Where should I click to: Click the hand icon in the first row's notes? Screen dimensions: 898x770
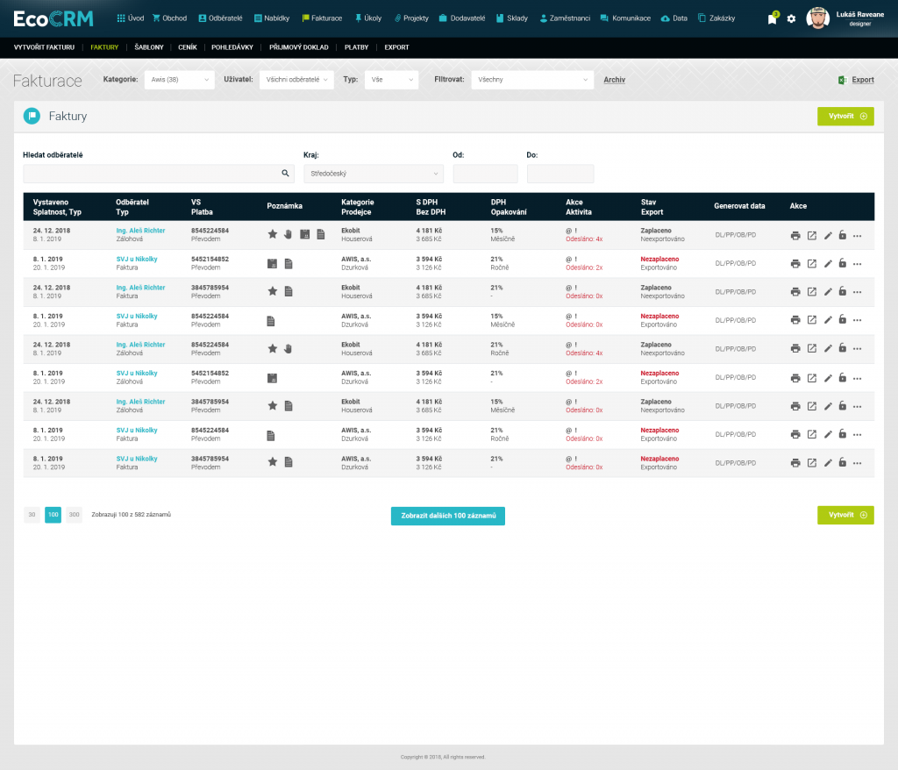click(x=288, y=234)
